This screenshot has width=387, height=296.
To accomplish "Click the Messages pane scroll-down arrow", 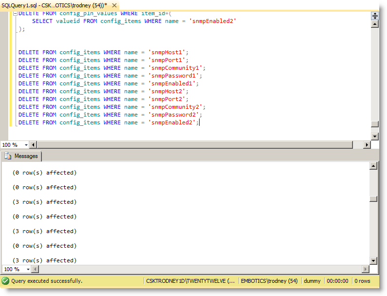I will [373, 260].
